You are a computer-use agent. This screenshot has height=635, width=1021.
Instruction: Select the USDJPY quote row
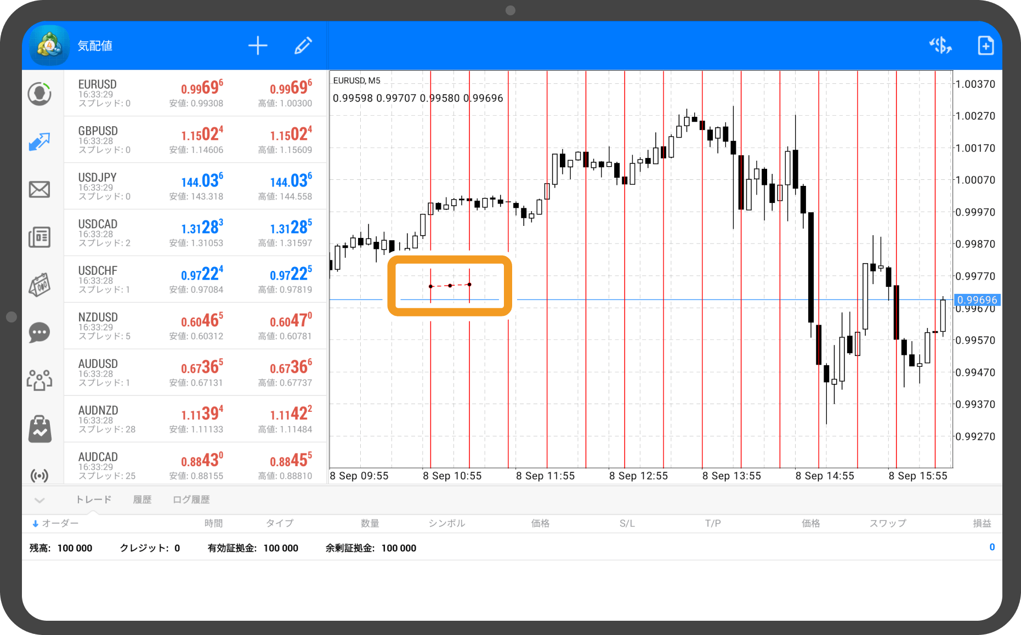[x=195, y=186]
